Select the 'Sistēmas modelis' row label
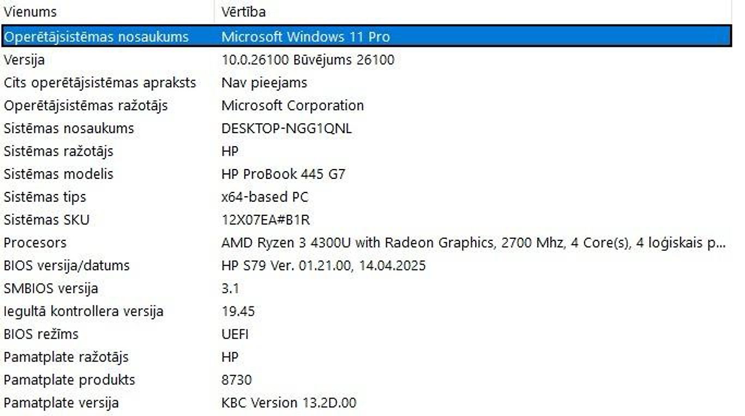The height and width of the screenshot is (416, 745). pos(58,174)
